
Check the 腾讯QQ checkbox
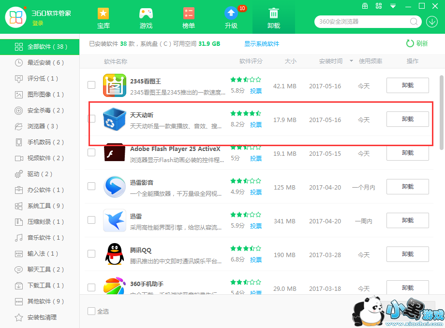[x=91, y=254]
